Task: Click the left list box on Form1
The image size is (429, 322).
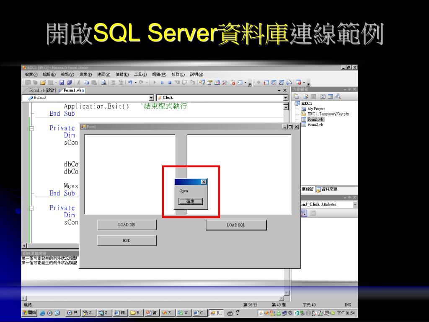Action: coord(130,174)
